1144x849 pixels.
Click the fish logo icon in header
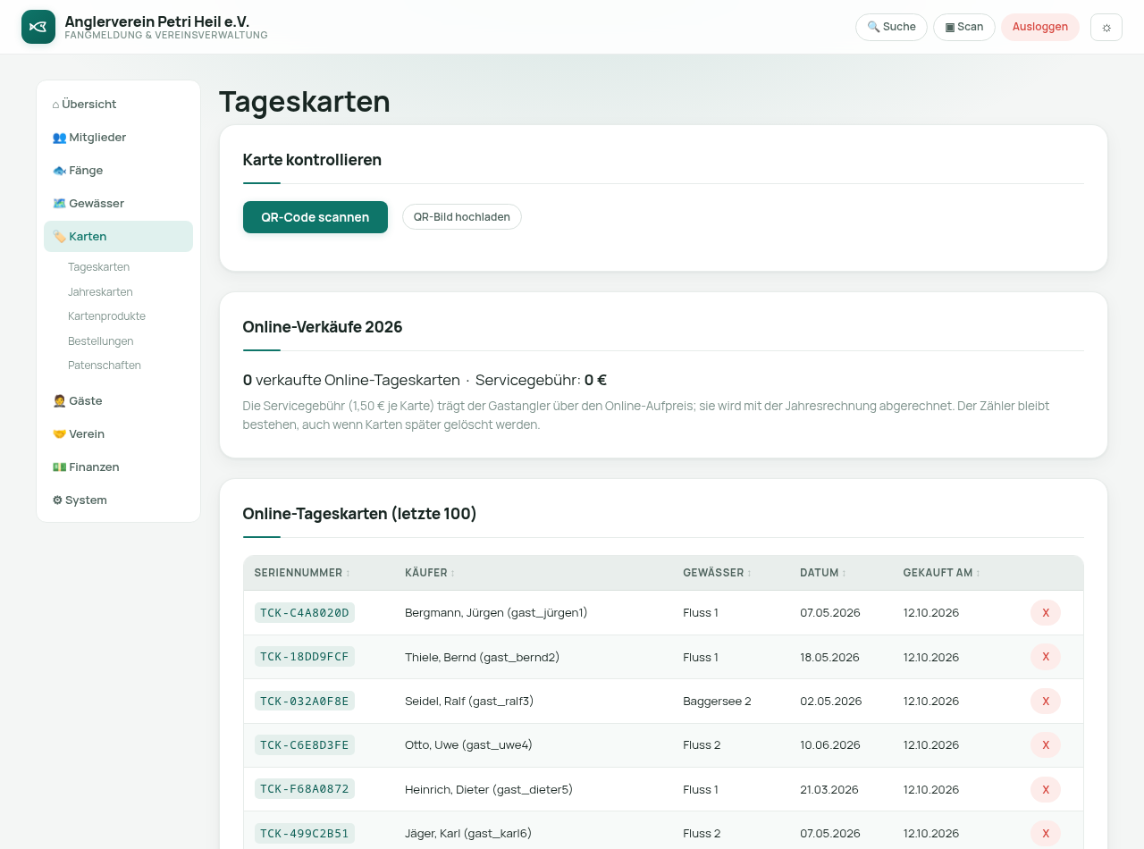coord(38,27)
